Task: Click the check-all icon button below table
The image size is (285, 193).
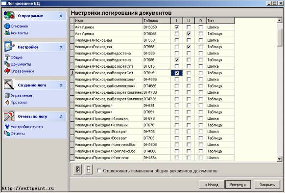Action: (78, 169)
